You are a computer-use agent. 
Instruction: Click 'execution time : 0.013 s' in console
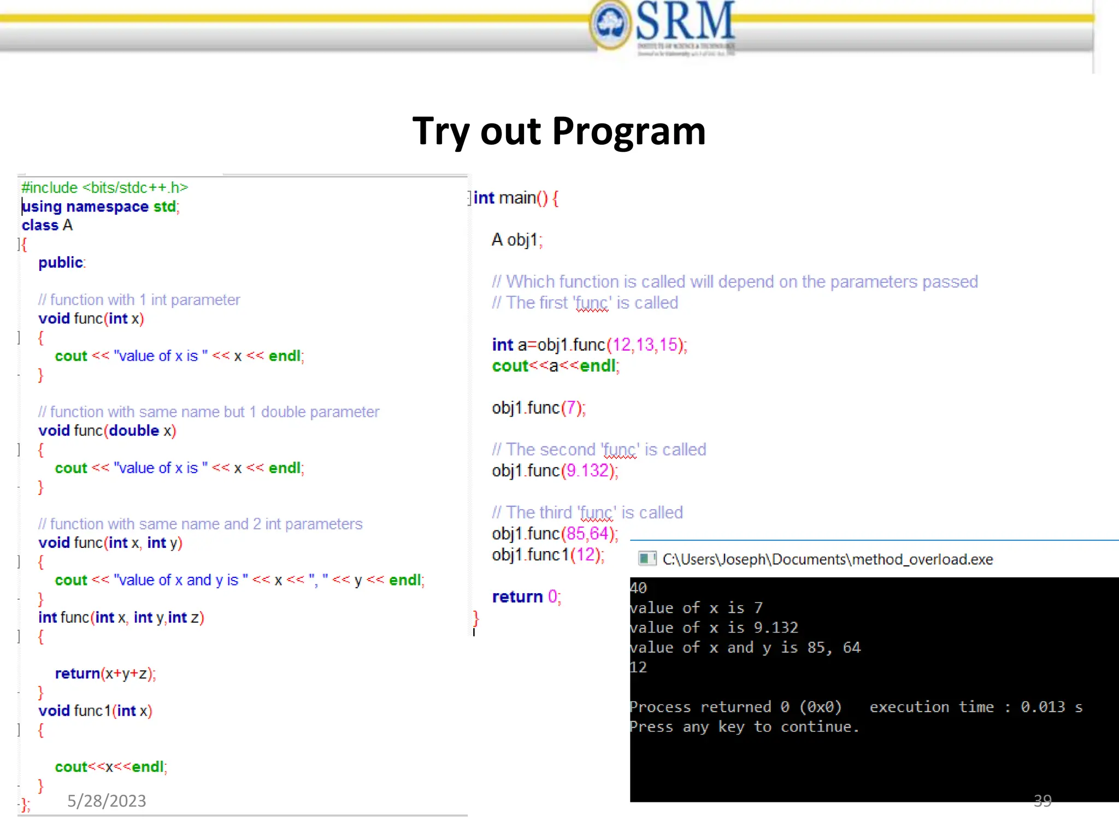click(x=976, y=707)
